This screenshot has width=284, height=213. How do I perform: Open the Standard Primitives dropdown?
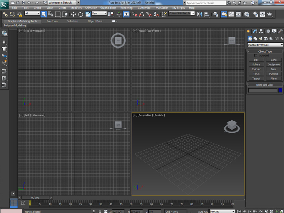click(265, 45)
